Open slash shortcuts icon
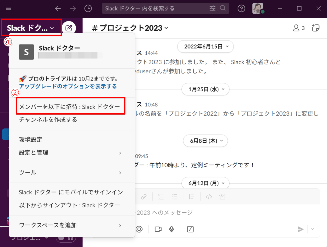Screen dimensions: 327x247 click(x=190, y=229)
